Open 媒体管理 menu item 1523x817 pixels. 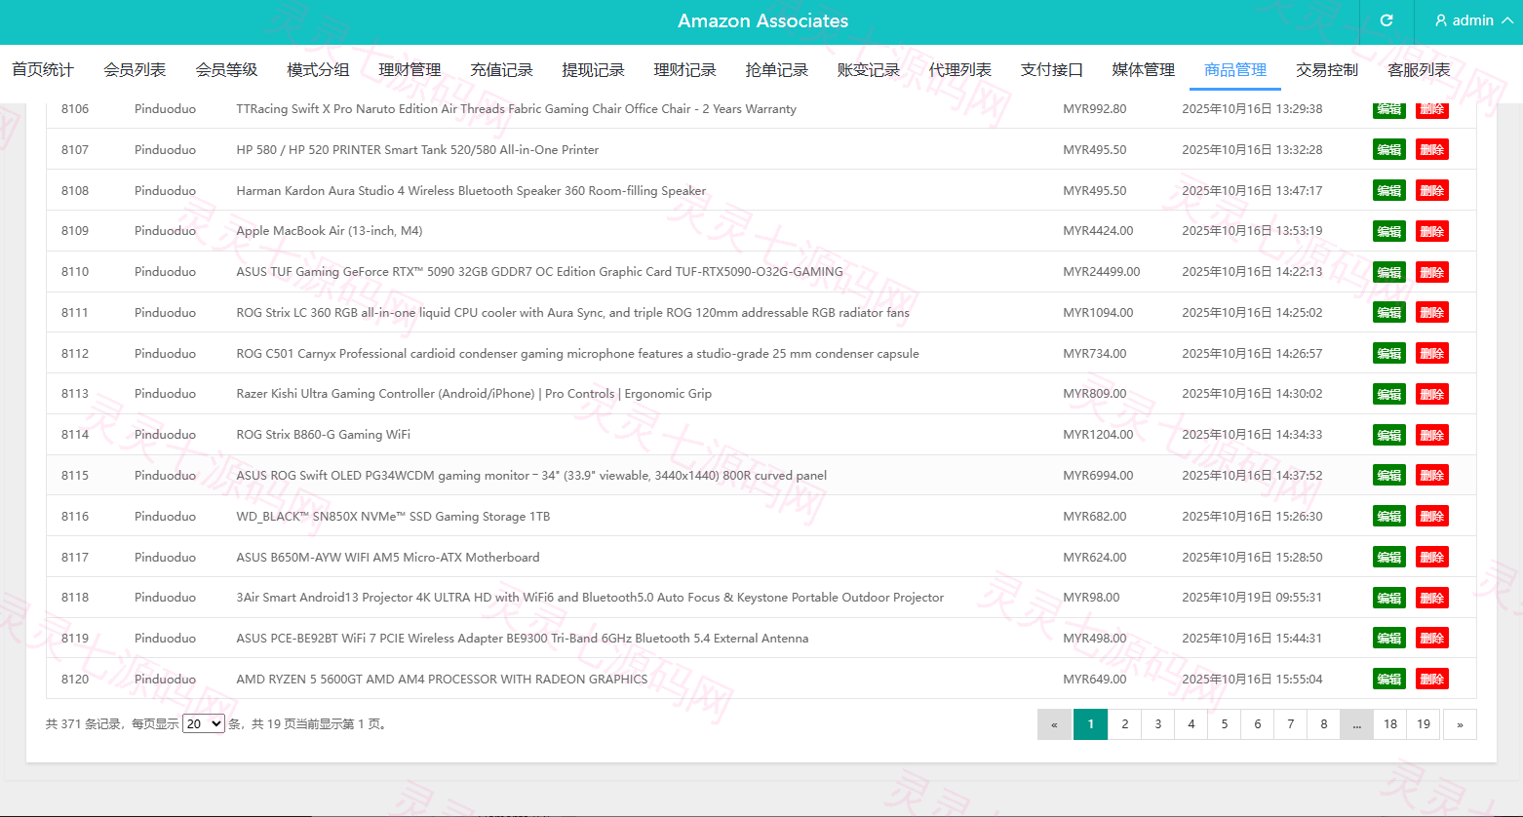(1144, 69)
